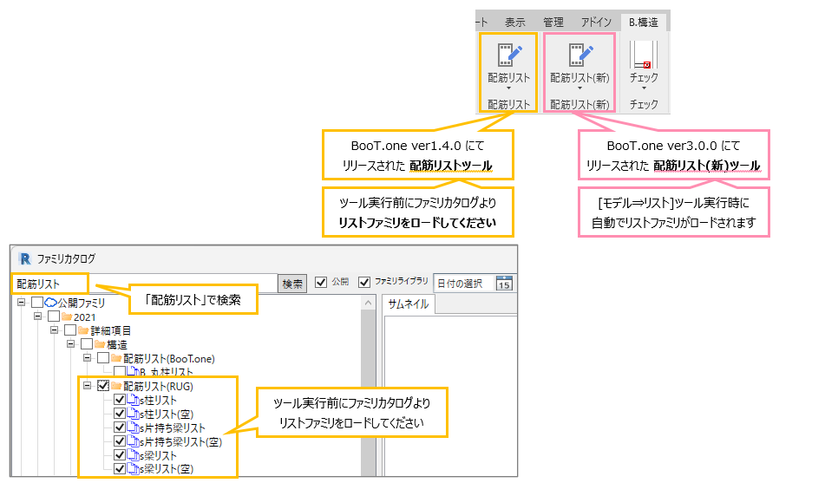The width and height of the screenshot is (838, 483).
Task: Select the s片持ち梁リスト(空) row label
Action: (181, 442)
